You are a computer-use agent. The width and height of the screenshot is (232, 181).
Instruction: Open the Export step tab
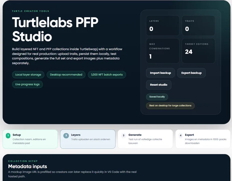coord(203,139)
